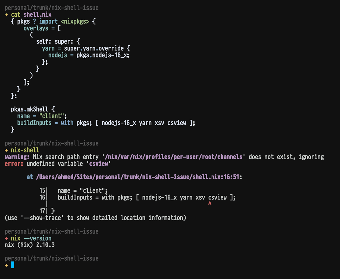The height and width of the screenshot is (279, 340).
Task: Click line number 17 in the error snippet
Action: 42,211
